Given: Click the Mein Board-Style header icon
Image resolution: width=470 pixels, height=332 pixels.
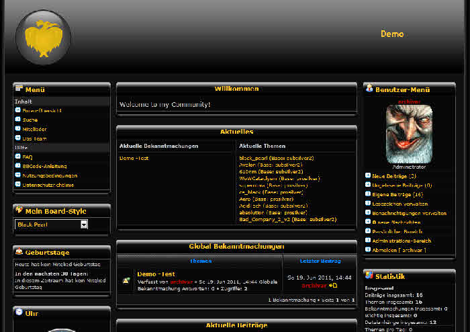Looking at the screenshot, I should point(19,210).
